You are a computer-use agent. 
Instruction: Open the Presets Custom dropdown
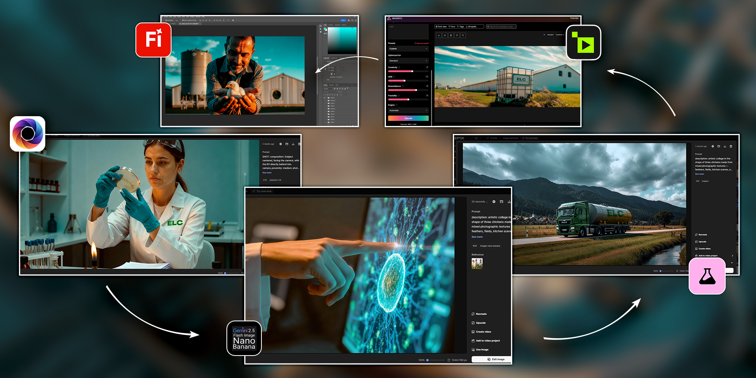pyautogui.click(x=408, y=49)
